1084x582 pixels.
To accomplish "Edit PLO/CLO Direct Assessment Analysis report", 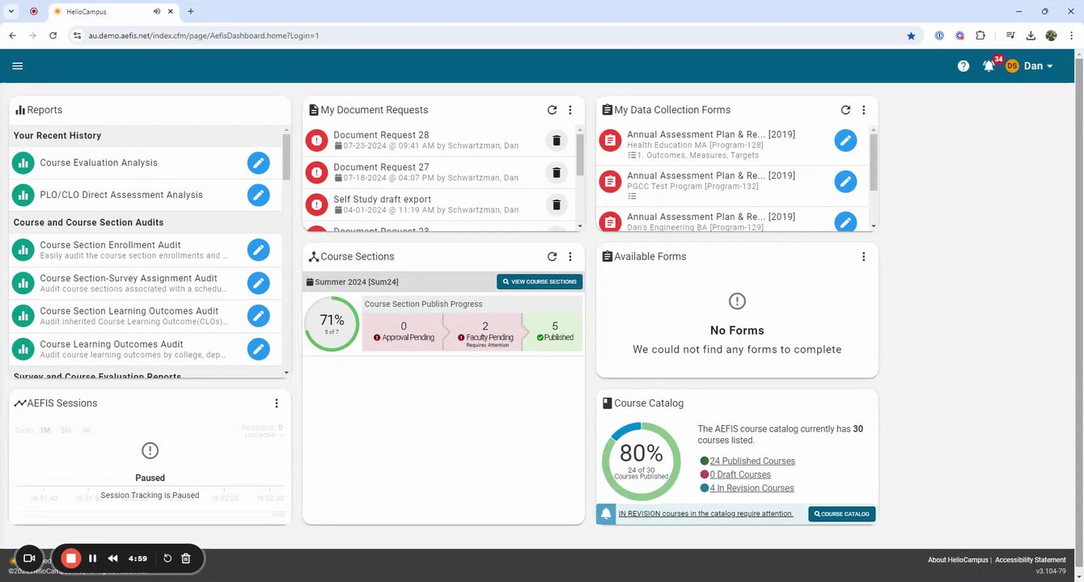I will coord(258,195).
